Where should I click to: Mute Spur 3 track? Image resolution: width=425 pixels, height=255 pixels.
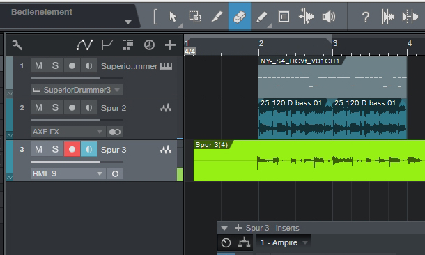point(38,149)
